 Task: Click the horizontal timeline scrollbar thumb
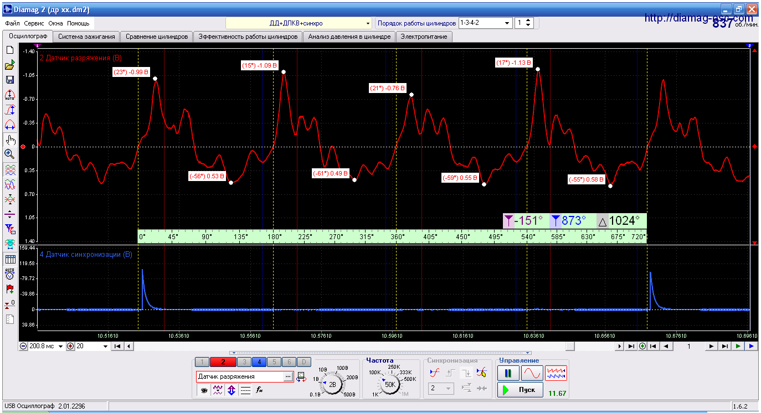pos(570,347)
